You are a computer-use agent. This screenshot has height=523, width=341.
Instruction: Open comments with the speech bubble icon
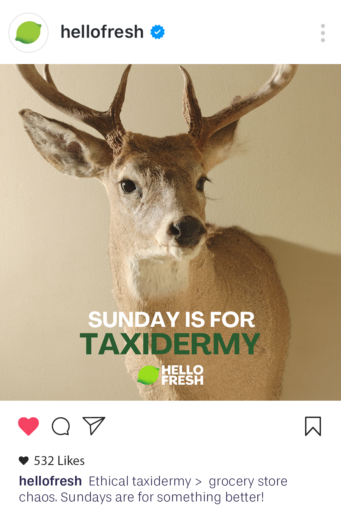pyautogui.click(x=61, y=426)
